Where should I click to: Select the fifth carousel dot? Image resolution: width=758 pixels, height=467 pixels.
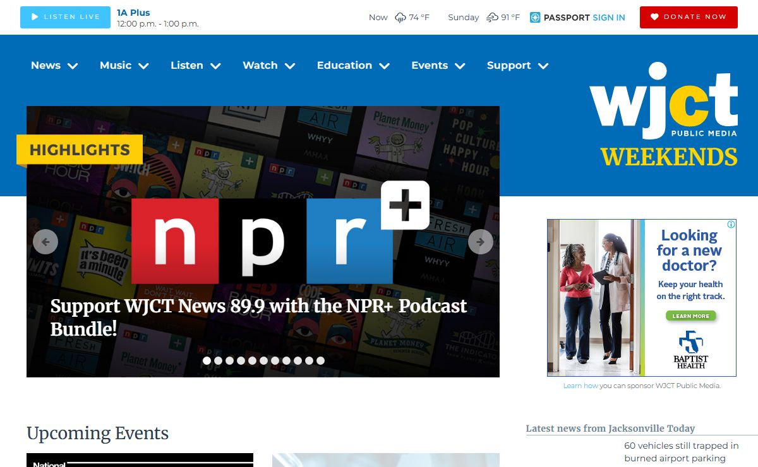click(x=252, y=361)
